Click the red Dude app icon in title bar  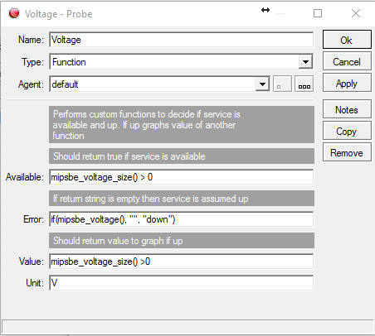coord(14,13)
